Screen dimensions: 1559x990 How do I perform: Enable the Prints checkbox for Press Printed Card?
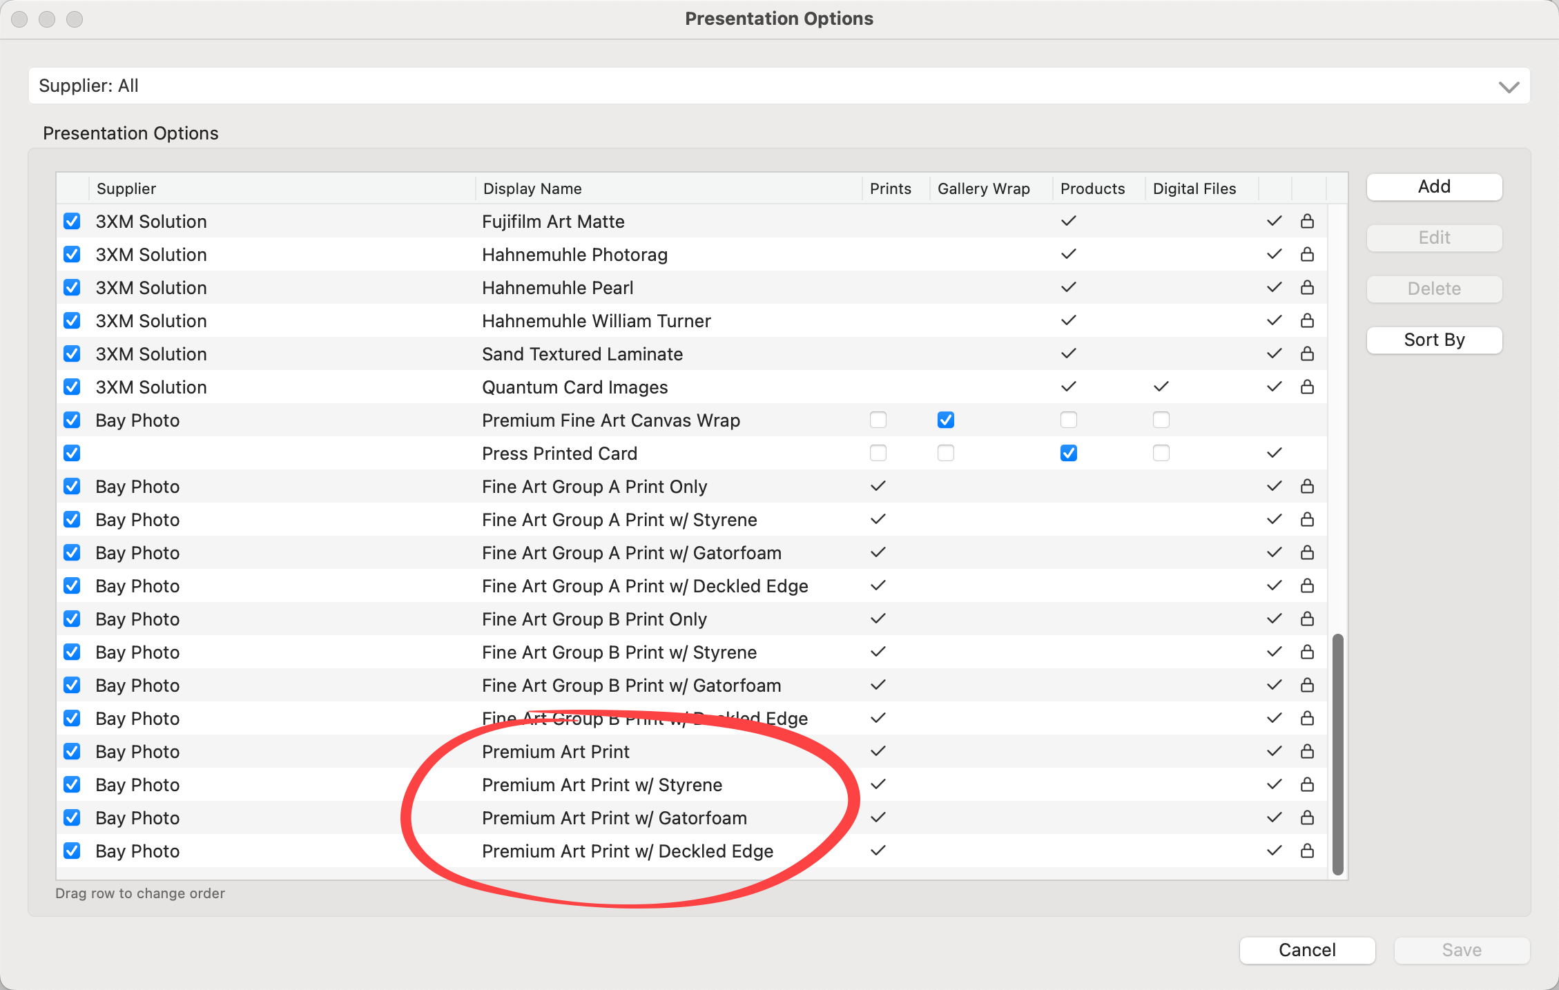click(878, 453)
